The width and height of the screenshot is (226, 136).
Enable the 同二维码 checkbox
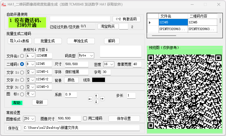coord(85,118)
